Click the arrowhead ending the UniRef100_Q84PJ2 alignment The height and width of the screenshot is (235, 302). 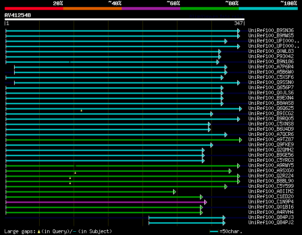pyautogui.click(x=224, y=223)
